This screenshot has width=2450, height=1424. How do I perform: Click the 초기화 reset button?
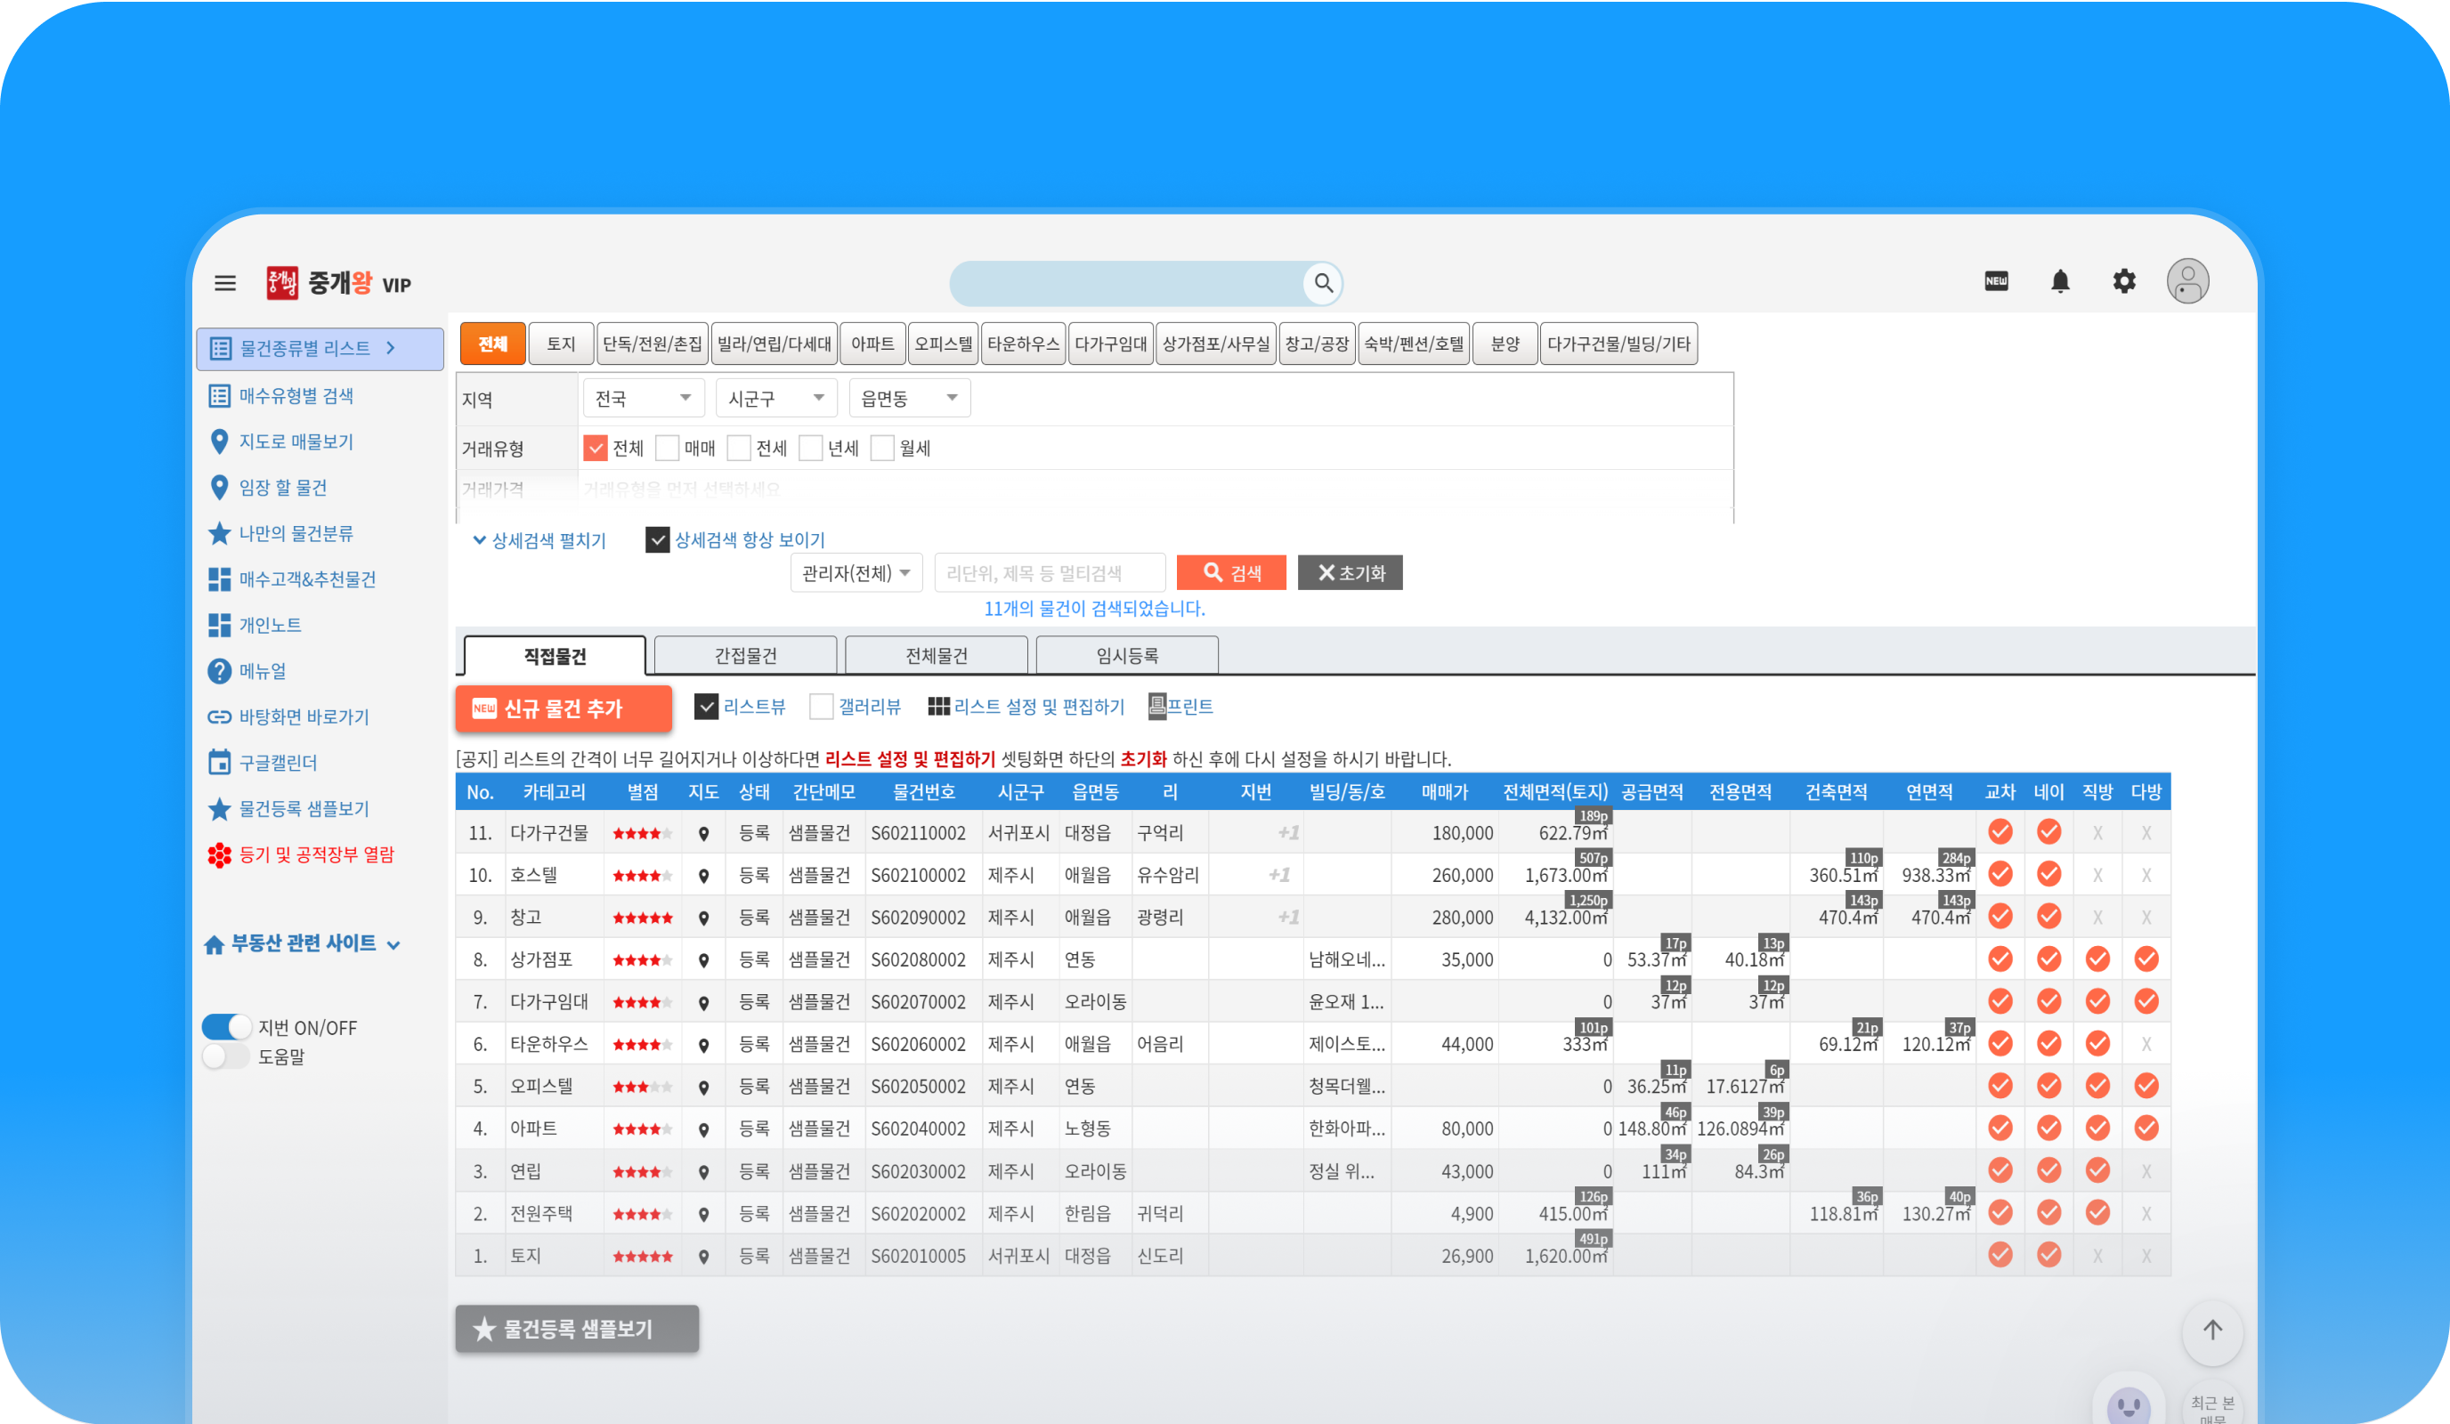(x=1350, y=573)
